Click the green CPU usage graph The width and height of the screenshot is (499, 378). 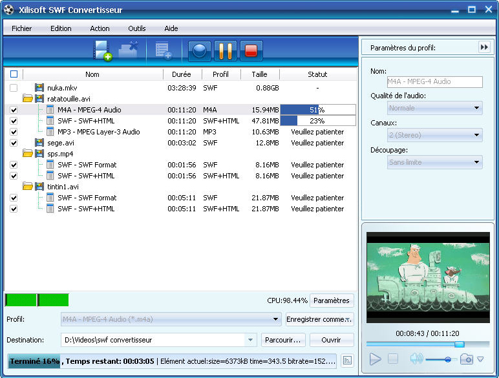point(37,300)
